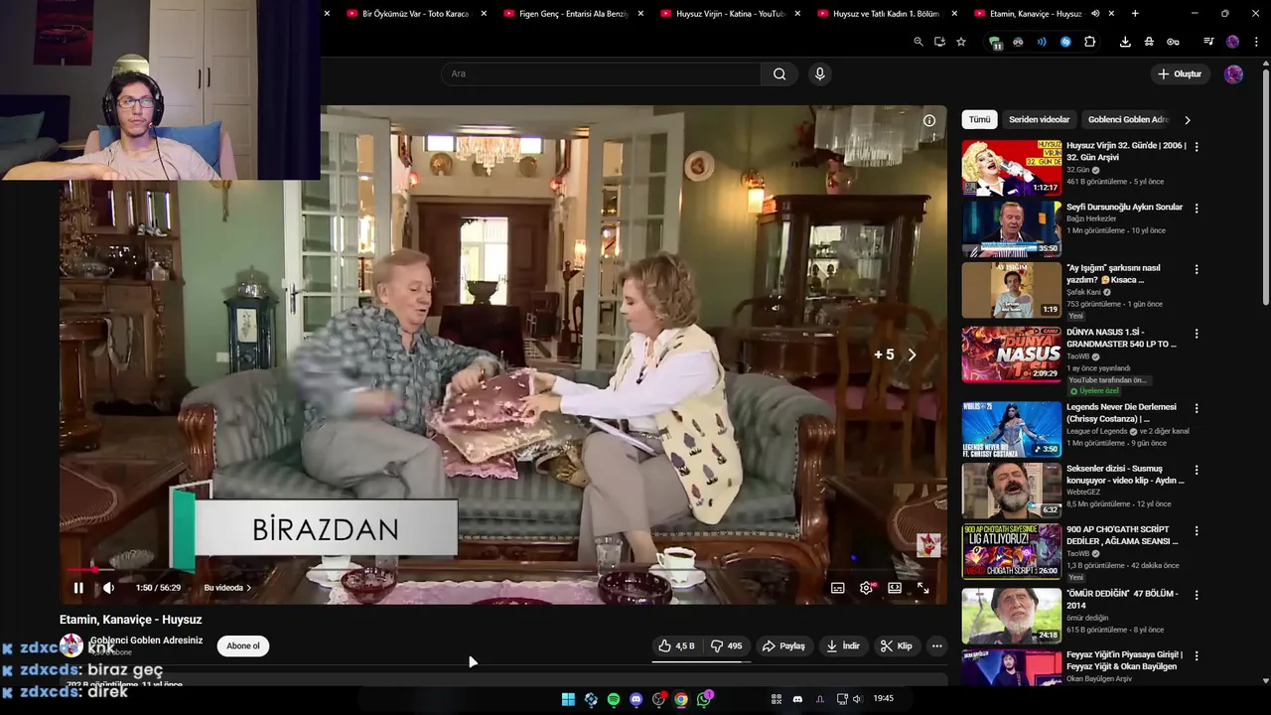
Task: Open the Shazam extension icon
Action: [x=1065, y=42]
